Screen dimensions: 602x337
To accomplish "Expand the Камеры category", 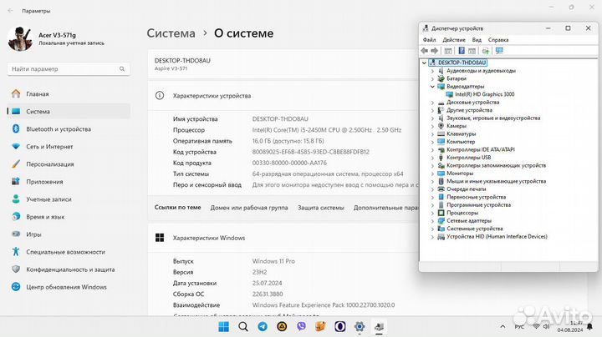I will [432, 126].
